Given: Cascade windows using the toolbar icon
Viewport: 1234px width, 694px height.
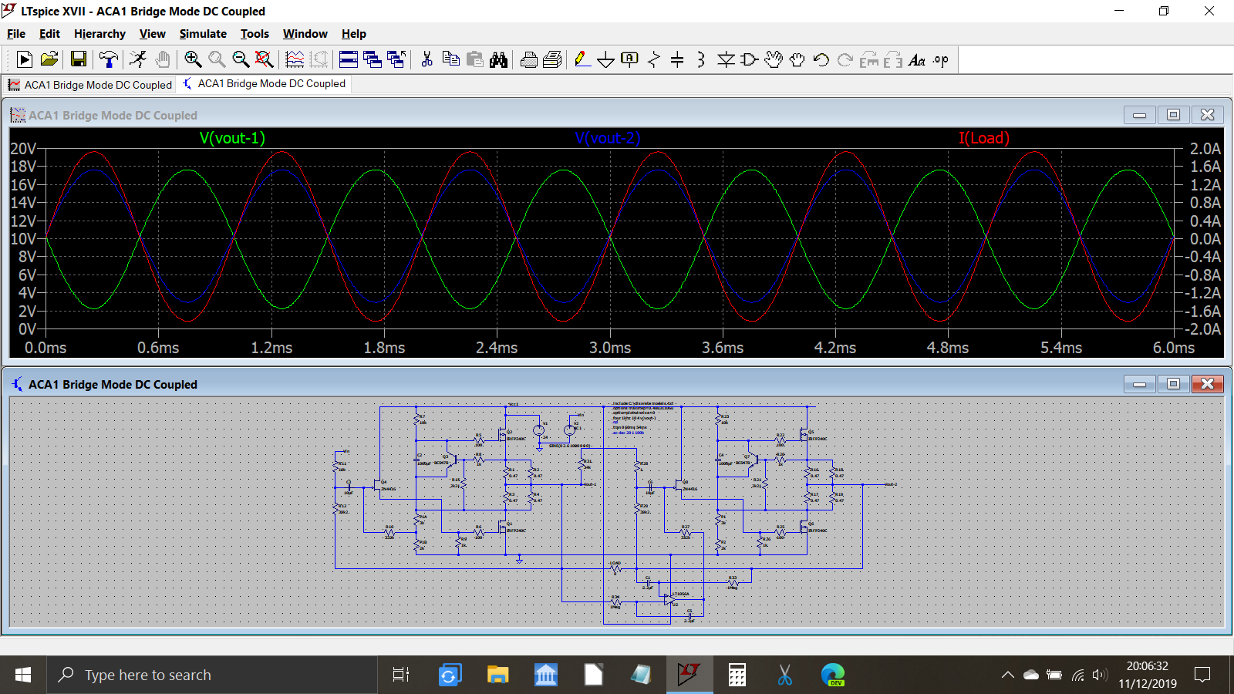Looking at the screenshot, I should 373,59.
